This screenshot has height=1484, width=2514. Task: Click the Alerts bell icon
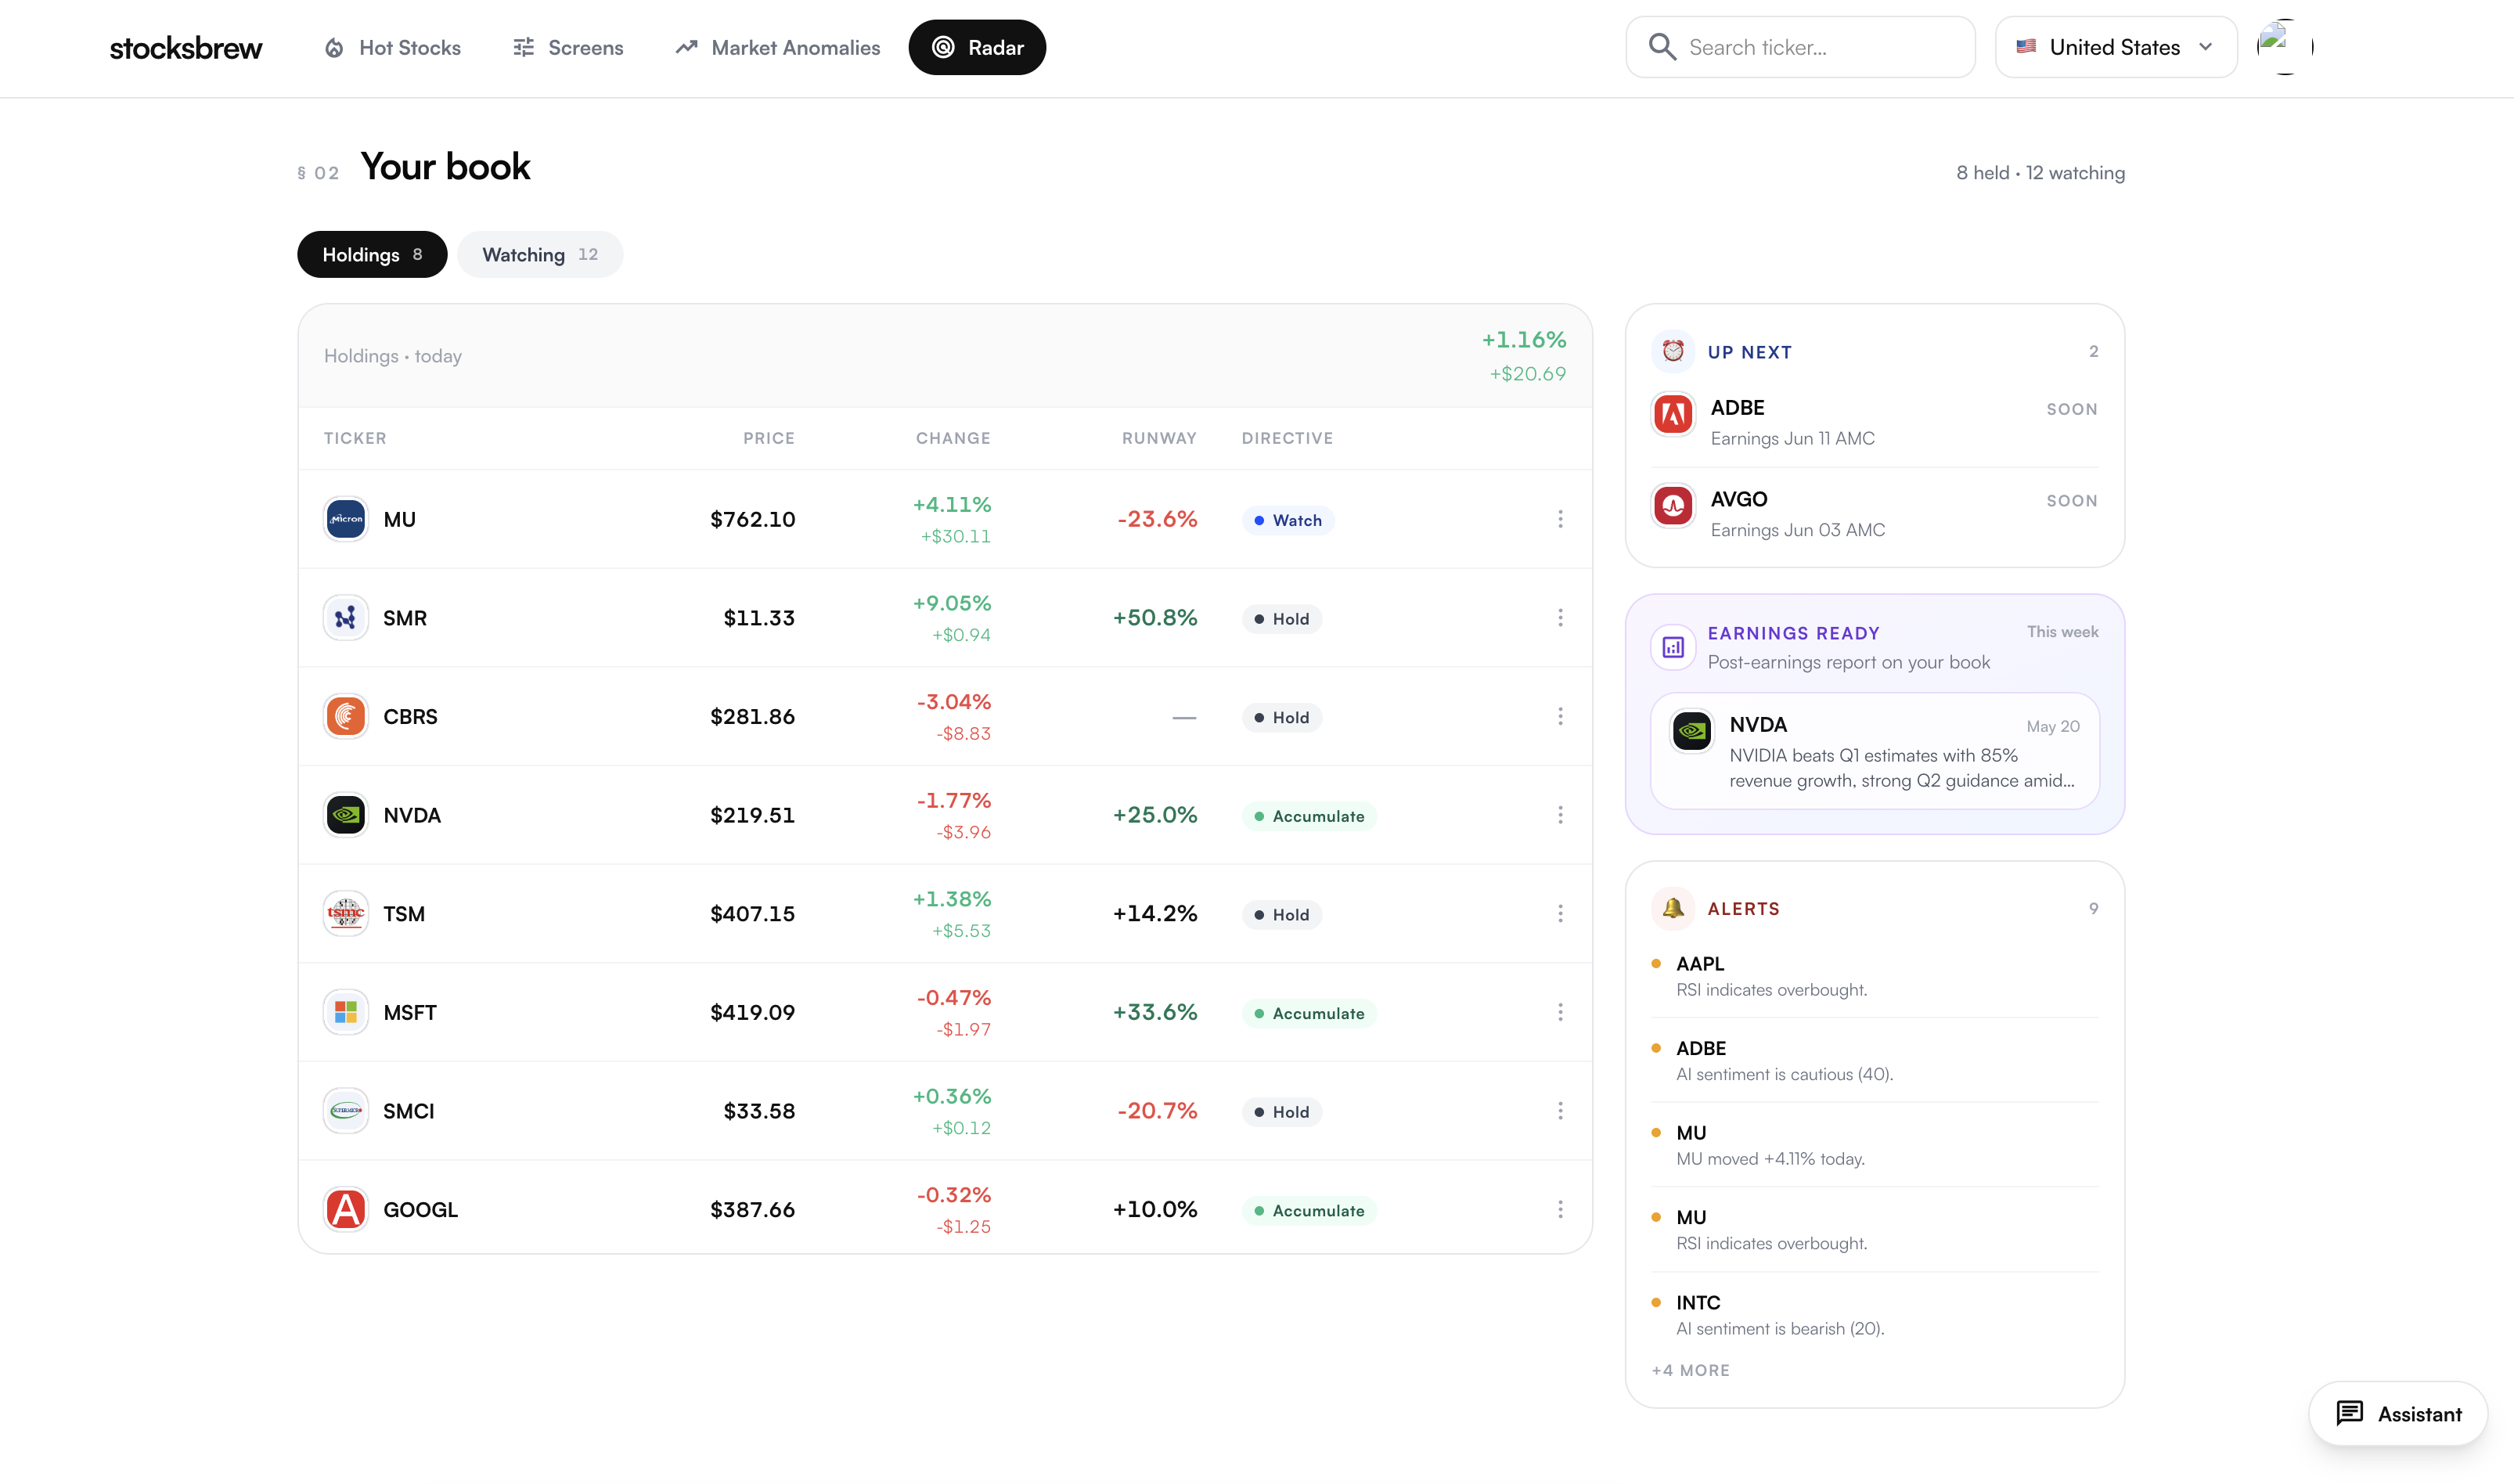[x=1673, y=908]
